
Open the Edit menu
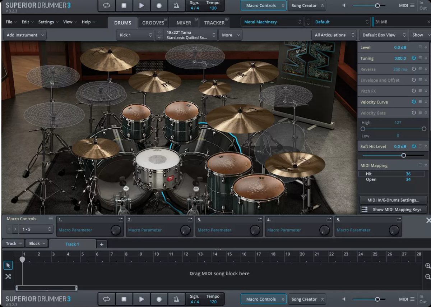27,22
